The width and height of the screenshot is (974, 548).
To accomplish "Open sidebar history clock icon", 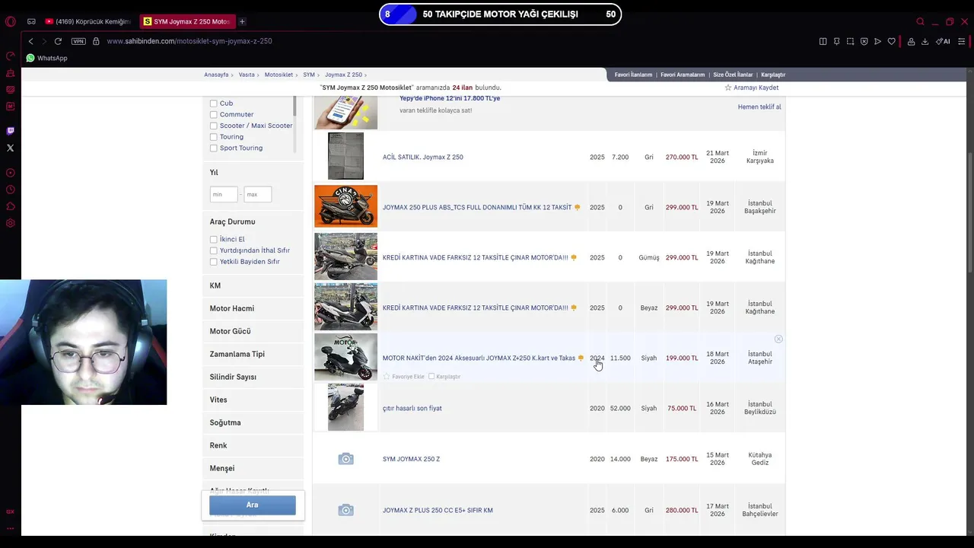I will (x=11, y=190).
